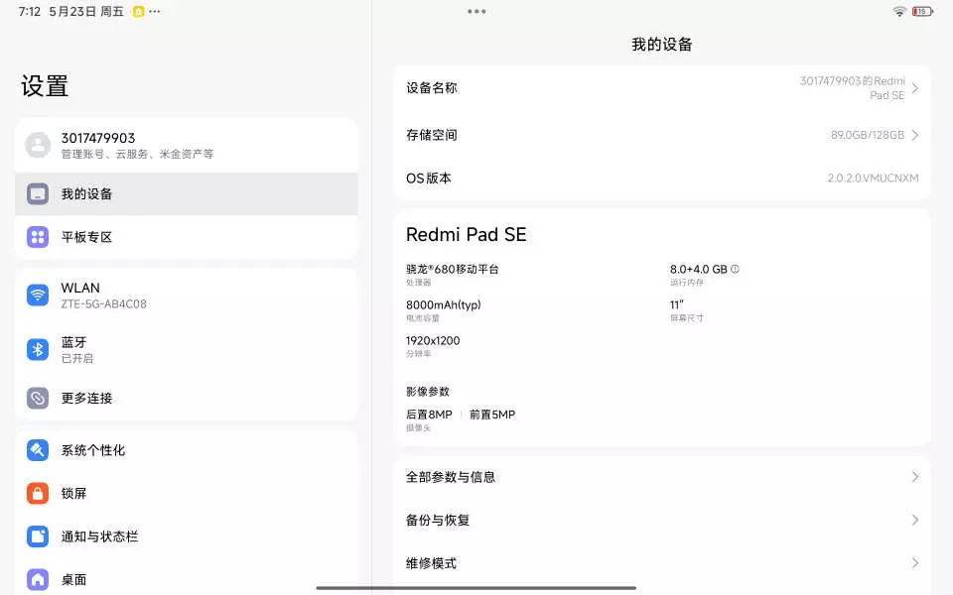Tap the OS 版本 row
The image size is (953, 595).
click(662, 178)
